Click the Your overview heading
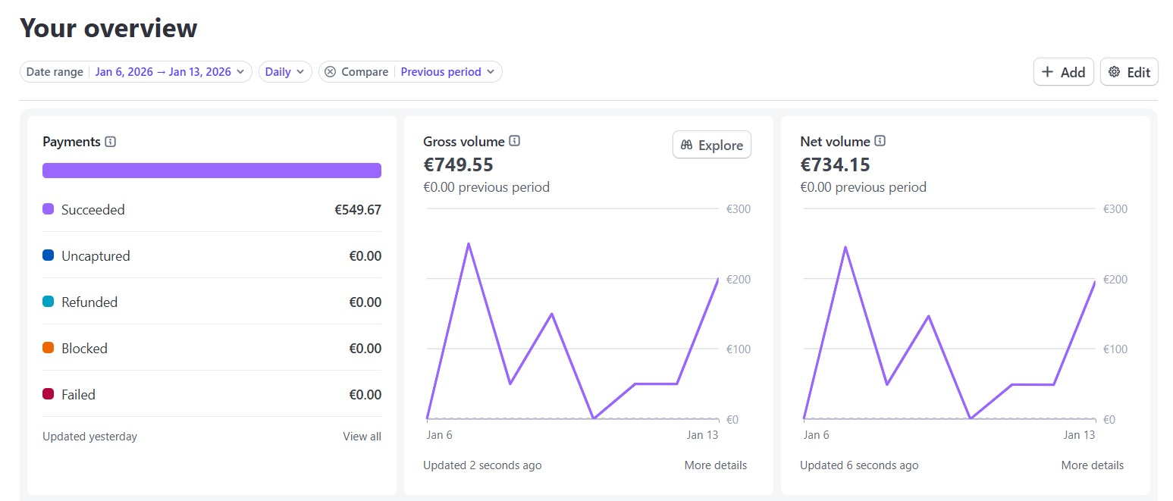 click(x=108, y=28)
